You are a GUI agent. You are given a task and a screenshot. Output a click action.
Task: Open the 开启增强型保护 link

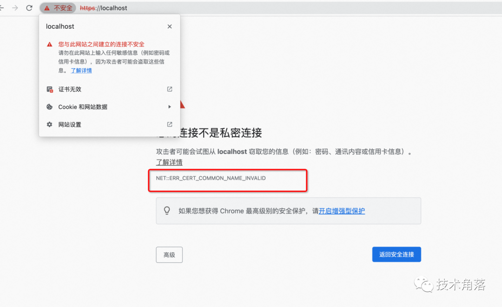(342, 211)
